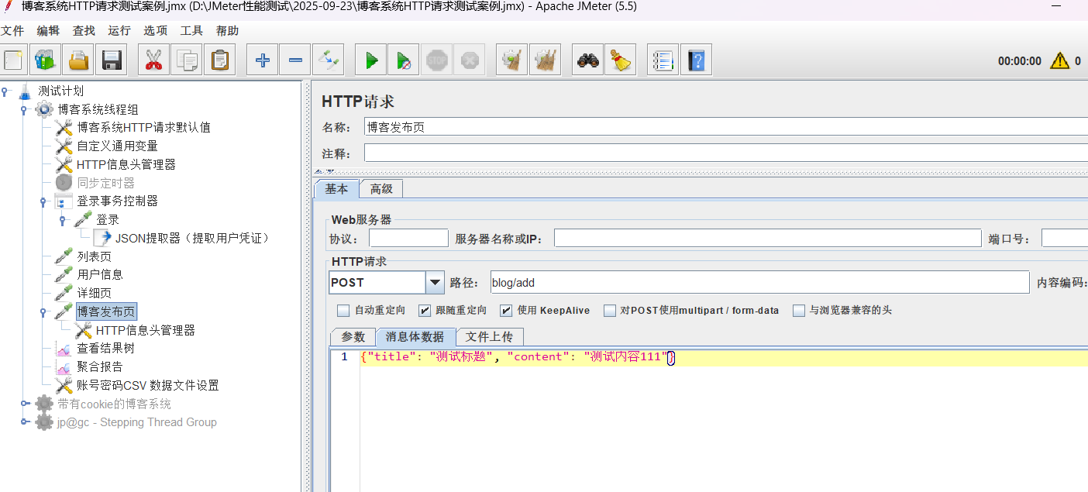The image size is (1088, 492).
Task: Expand the 带有cookie的博客系统 node
Action: click(25, 404)
